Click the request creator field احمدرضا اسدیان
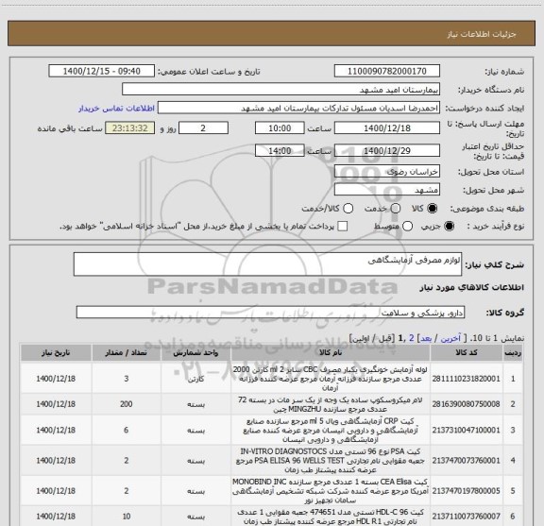 [x=298, y=108]
